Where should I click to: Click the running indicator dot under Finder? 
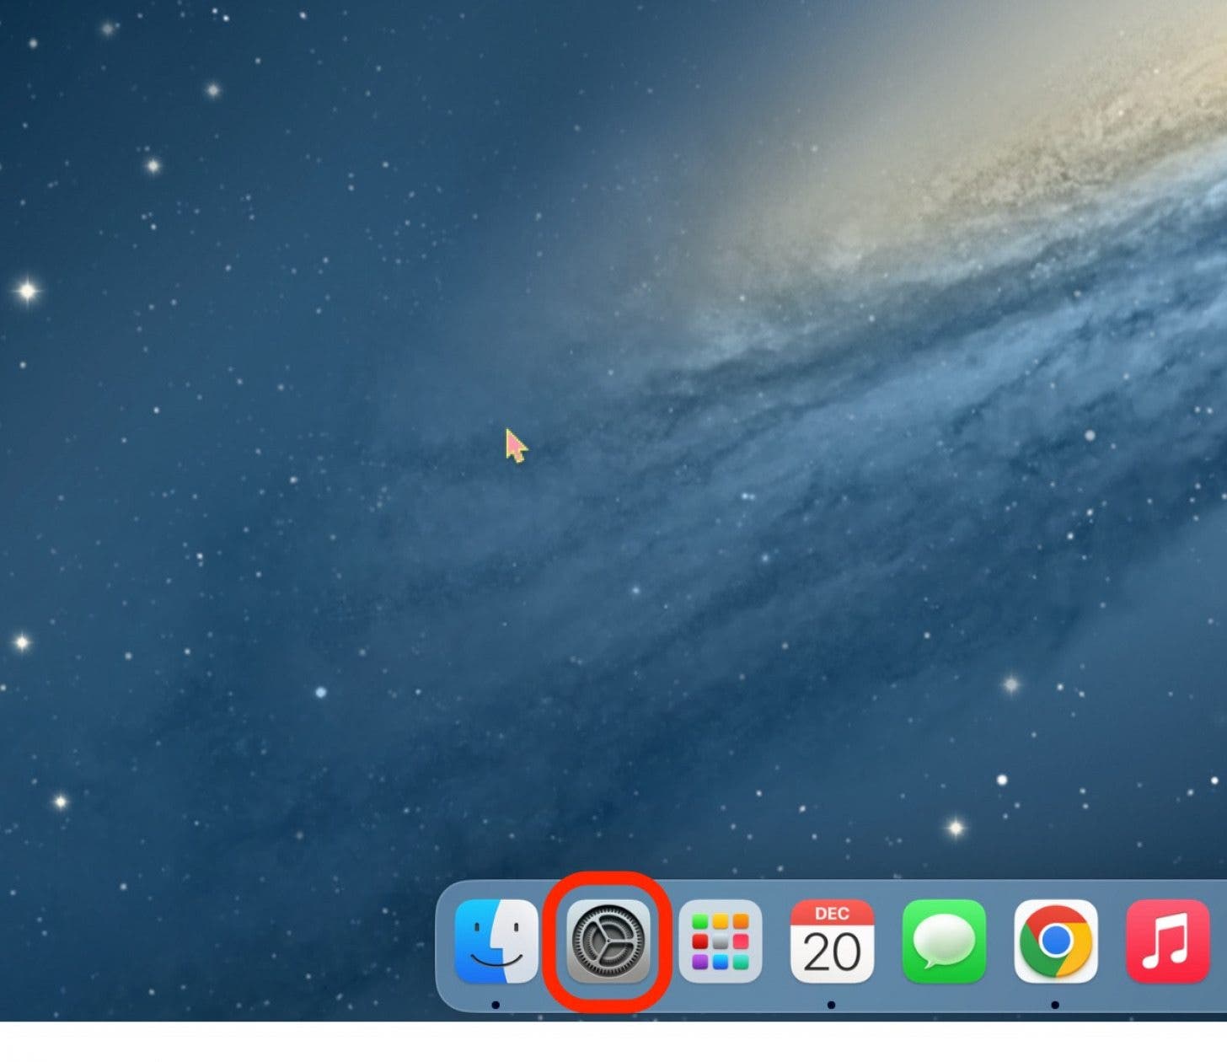496,1005
